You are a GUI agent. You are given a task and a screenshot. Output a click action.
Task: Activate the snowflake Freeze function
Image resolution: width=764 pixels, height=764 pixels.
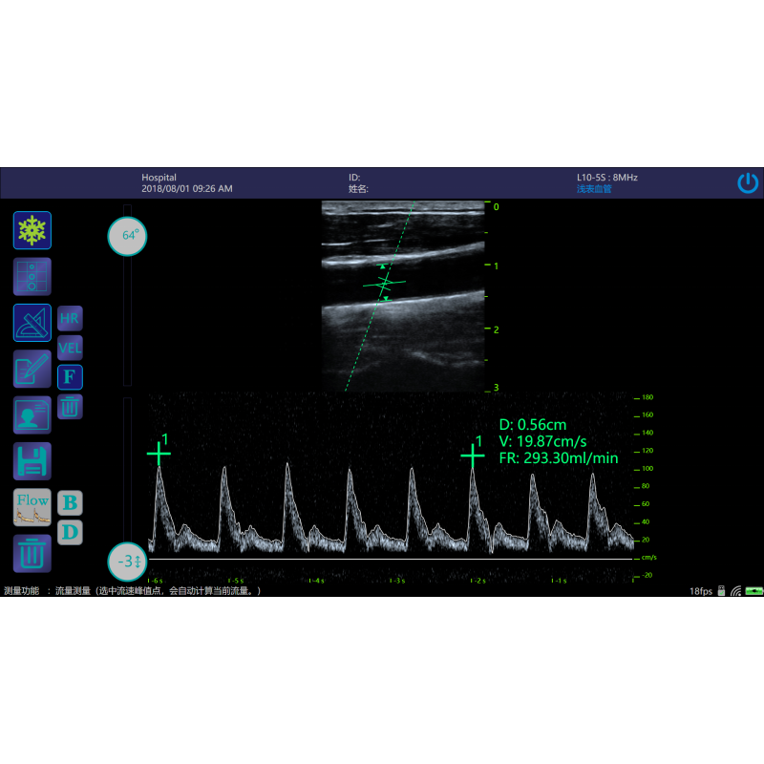(x=32, y=230)
